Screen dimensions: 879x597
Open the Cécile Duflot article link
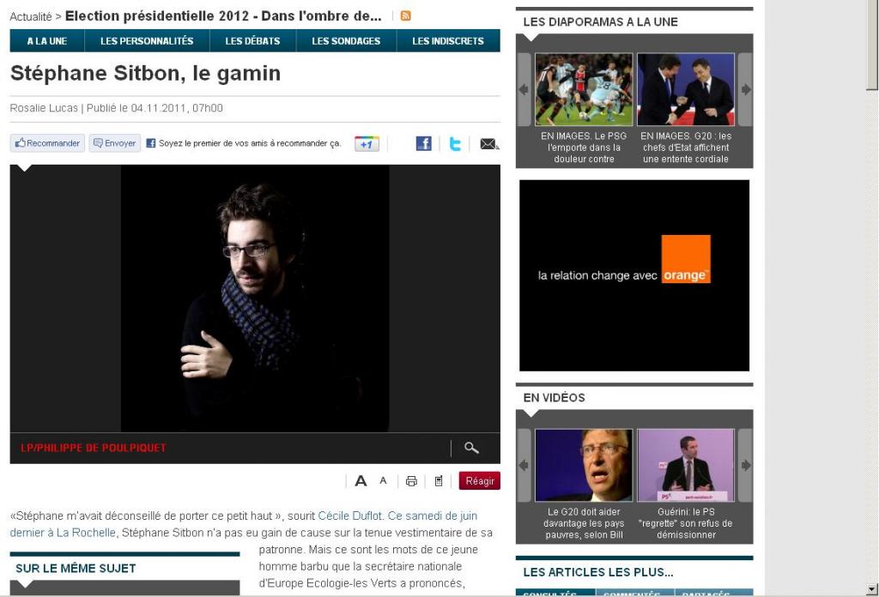point(350,516)
